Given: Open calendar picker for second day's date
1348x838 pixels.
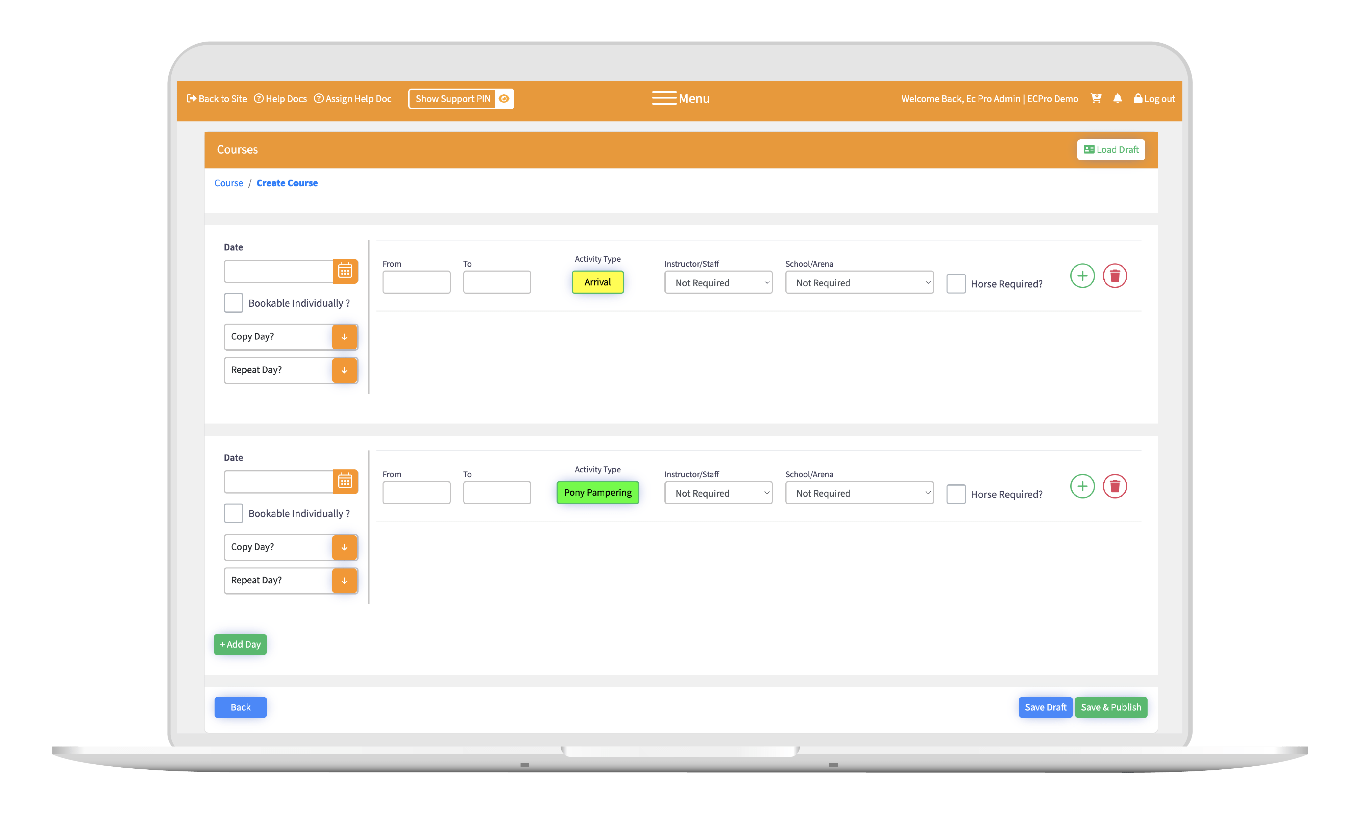Looking at the screenshot, I should pyautogui.click(x=345, y=482).
